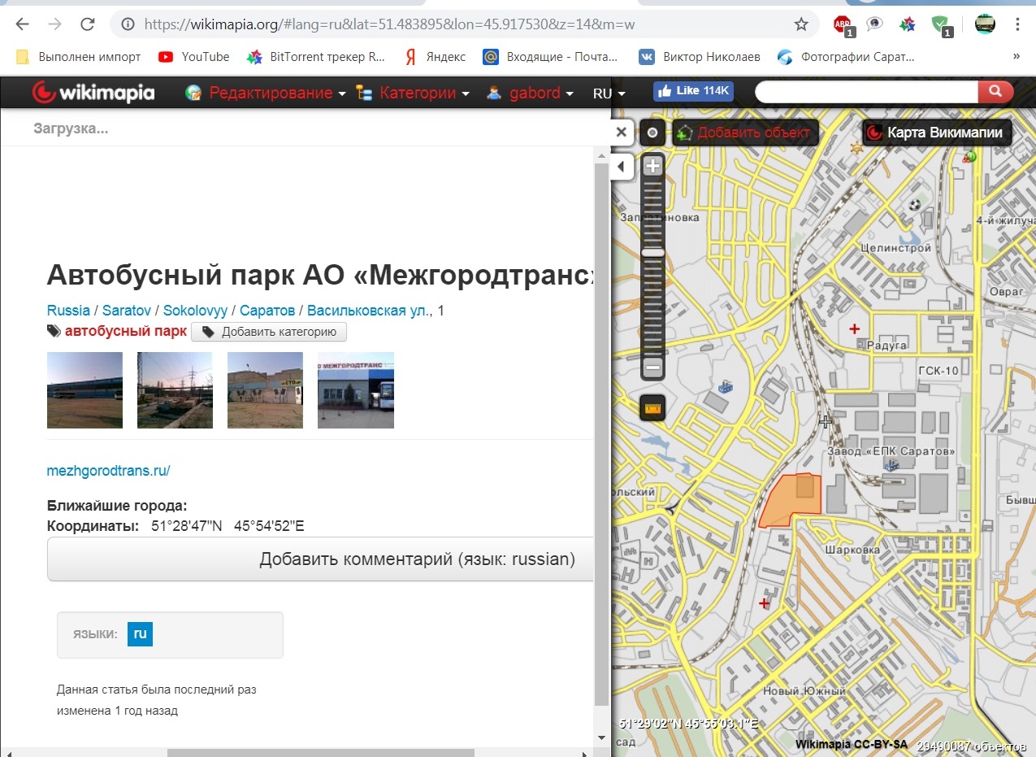The height and width of the screenshot is (757, 1036).
Task: Click the map zoom in plus button
Action: tap(652, 167)
